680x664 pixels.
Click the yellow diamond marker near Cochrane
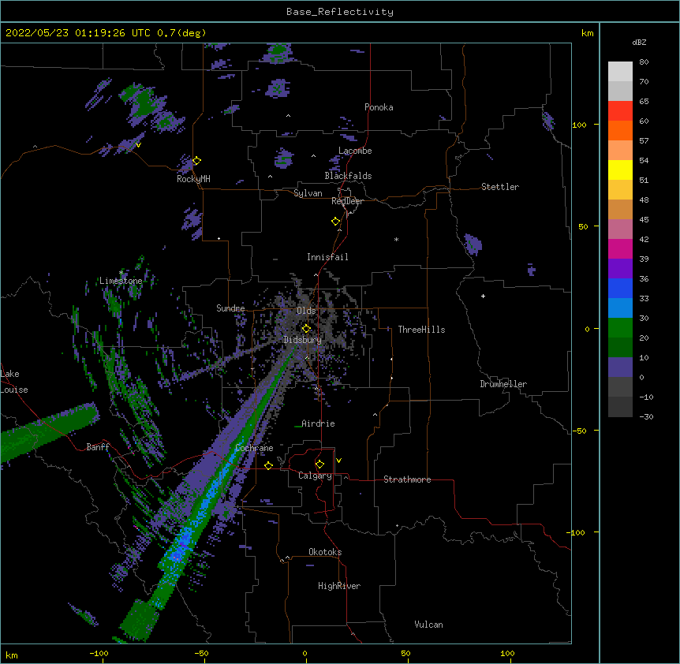tap(268, 465)
